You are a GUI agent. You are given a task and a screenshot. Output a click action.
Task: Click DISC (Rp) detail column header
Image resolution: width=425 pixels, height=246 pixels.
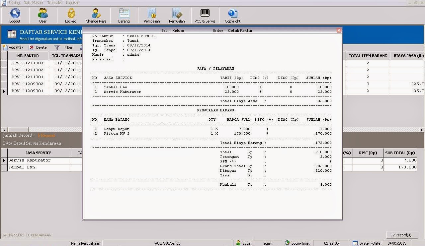368,153
